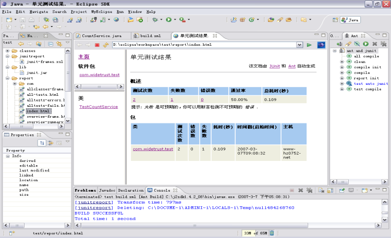Open TestCountService class link
391x238 pixels.
point(99,107)
